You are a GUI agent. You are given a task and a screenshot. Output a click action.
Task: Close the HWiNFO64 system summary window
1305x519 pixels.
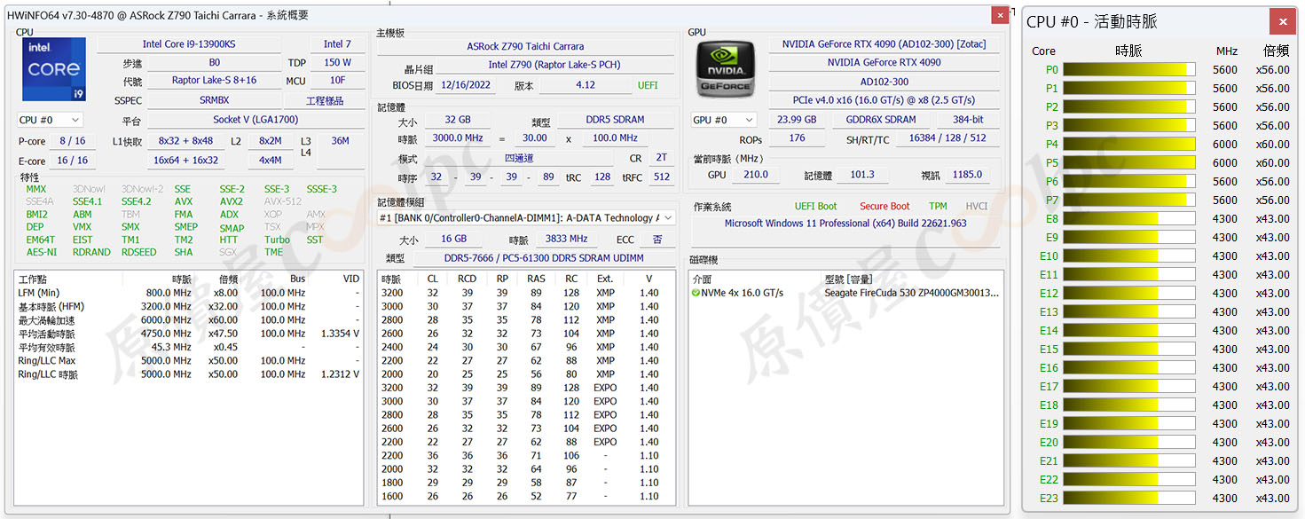tap(1000, 15)
